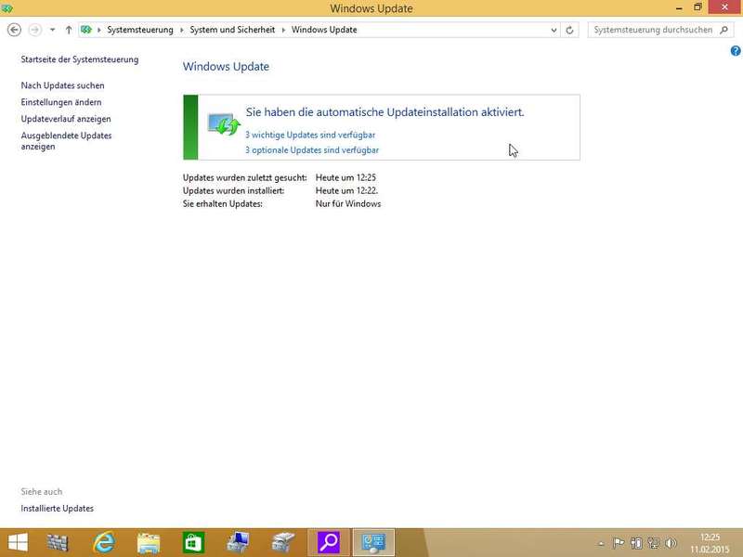
Task: Close the Windows Update window
Action: click(x=725, y=7)
